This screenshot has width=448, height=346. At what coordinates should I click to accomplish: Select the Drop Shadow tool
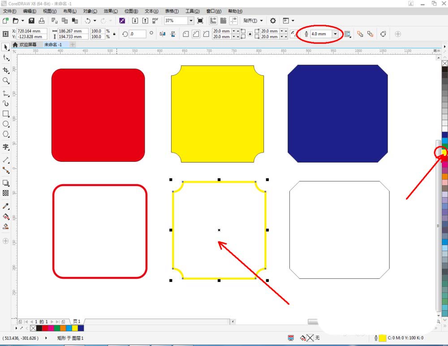click(x=5, y=183)
